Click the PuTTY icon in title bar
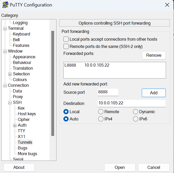The image size is (174, 173). (5, 5)
